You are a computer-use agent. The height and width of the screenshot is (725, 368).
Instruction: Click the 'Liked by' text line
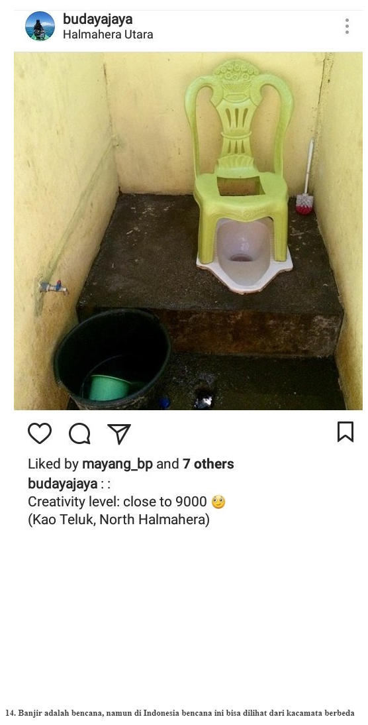click(x=130, y=464)
